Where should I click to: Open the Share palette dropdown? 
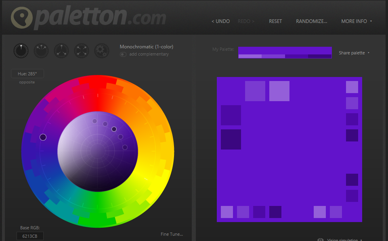(x=354, y=53)
